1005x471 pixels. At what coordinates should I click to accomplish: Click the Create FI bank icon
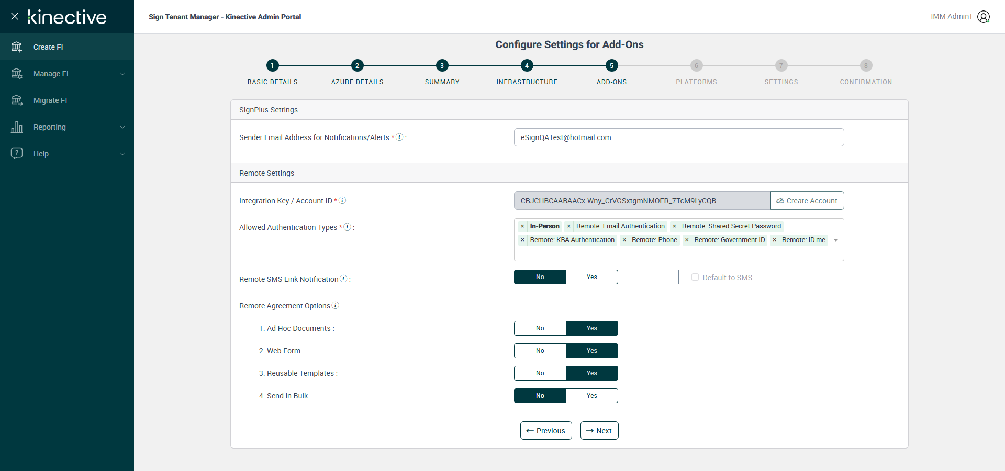(17, 47)
